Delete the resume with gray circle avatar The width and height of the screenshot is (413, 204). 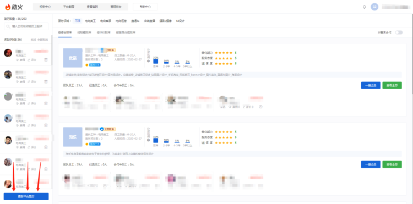(46, 103)
